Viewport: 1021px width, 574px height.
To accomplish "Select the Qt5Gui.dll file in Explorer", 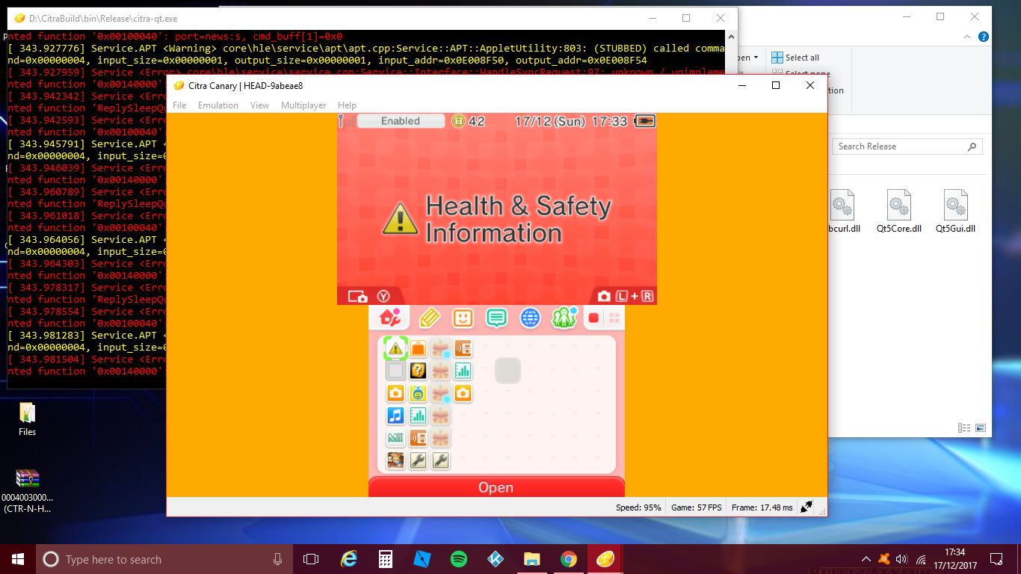I will 956,212.
